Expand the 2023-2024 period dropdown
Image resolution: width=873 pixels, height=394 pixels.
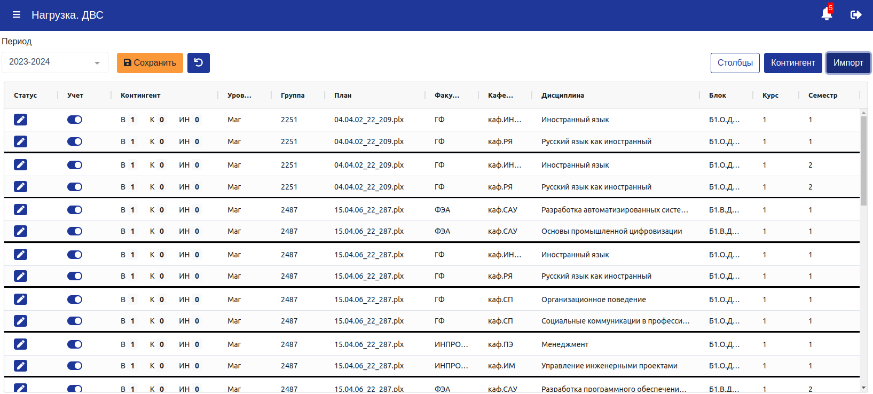coord(55,62)
